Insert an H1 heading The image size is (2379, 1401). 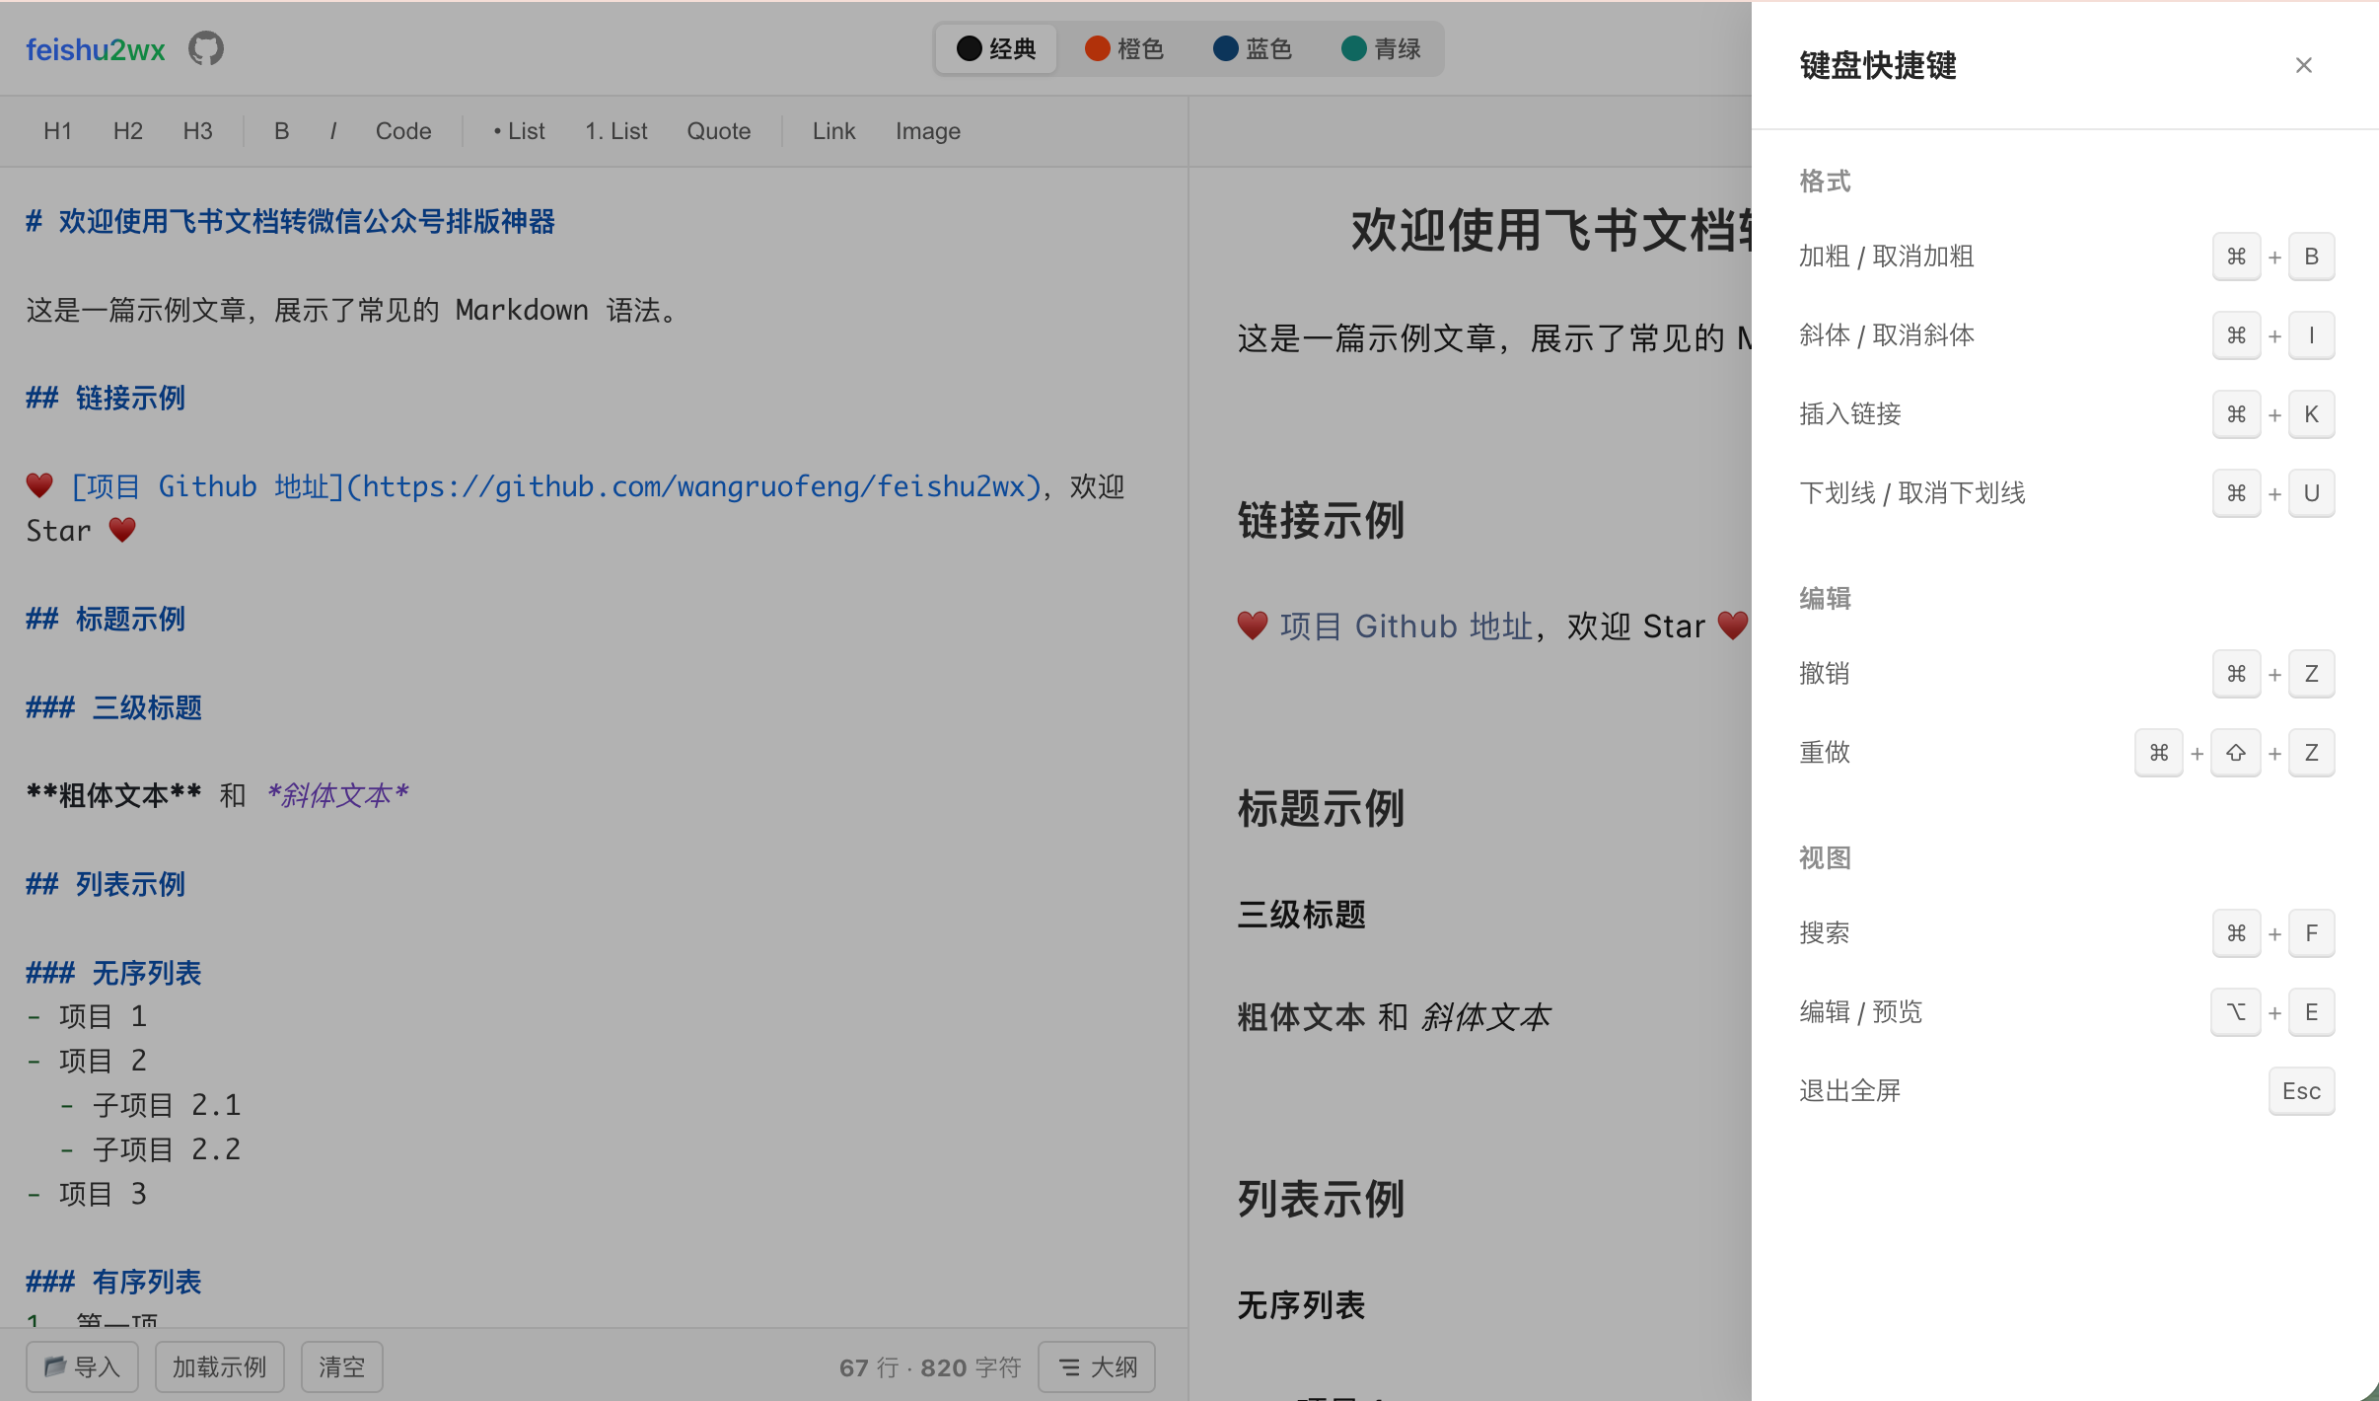[x=58, y=131]
